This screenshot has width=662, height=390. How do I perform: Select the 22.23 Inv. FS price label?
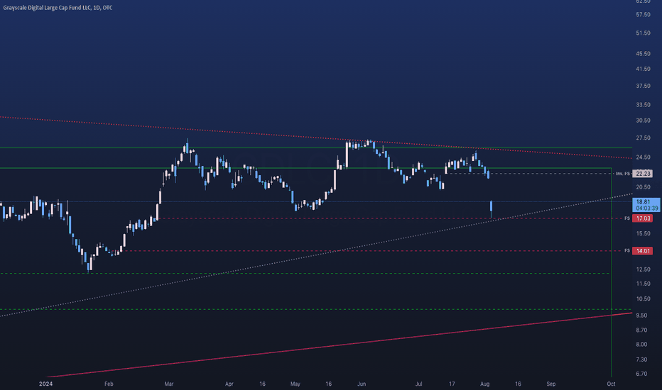click(643, 174)
